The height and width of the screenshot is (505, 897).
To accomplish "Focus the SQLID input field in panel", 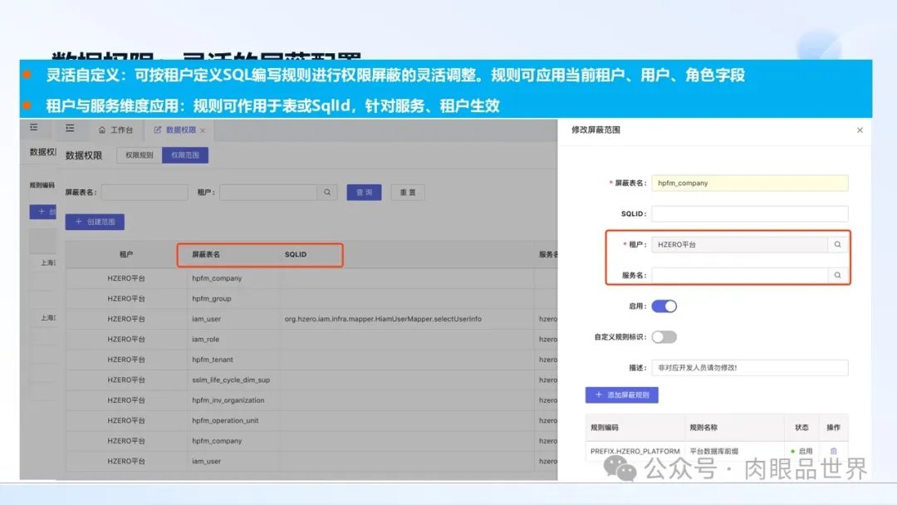I will click(x=749, y=213).
